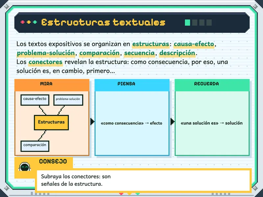The height and width of the screenshot is (197, 263).
Task: Click the text '«como consecuencia» → efecto'
Action: [x=131, y=123]
